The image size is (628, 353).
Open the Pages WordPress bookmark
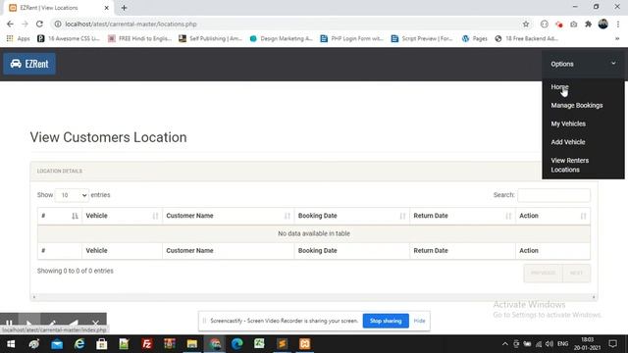pos(475,38)
